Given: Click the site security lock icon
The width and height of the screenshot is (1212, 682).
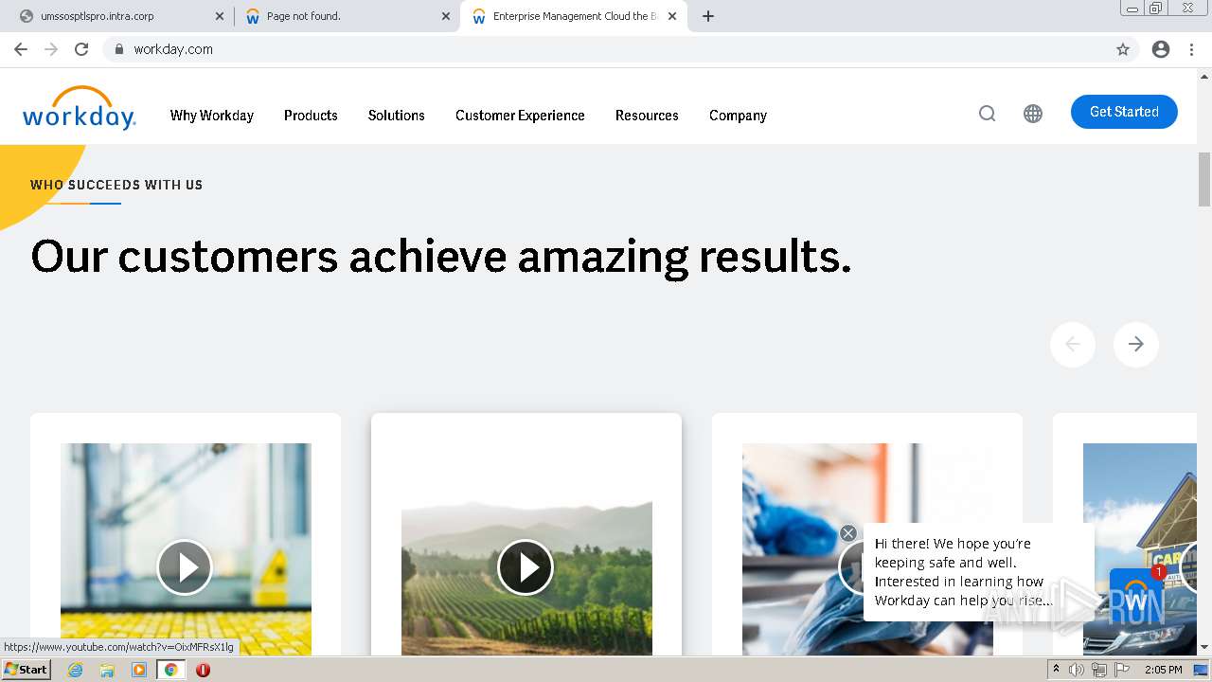Looking at the screenshot, I should 118,49.
